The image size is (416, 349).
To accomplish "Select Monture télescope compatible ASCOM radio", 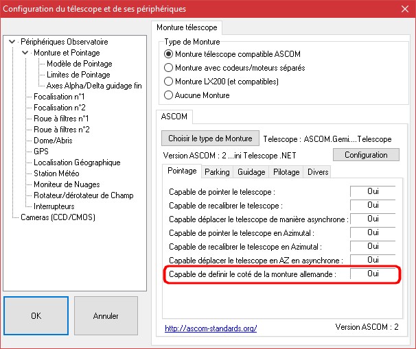I will coord(169,54).
